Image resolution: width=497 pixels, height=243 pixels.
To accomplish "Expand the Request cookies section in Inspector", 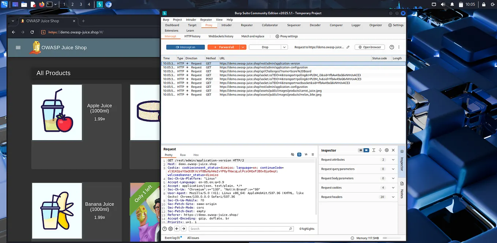I will click(392, 187).
